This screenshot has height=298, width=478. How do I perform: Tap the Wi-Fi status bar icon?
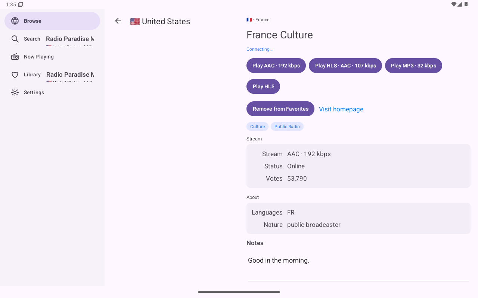pyautogui.click(x=454, y=4)
